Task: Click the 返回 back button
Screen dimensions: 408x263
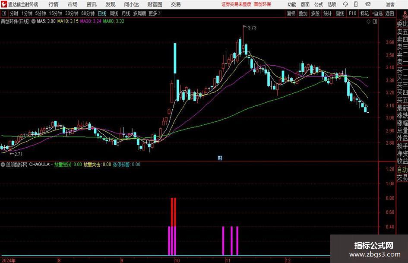Action: pyautogui.click(x=389, y=13)
